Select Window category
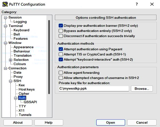Screen dimensions: 160x127 (x=15, y=43)
